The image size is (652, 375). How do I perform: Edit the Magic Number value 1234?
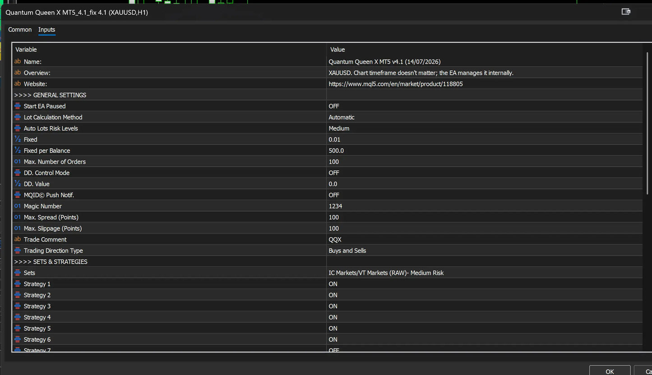[x=485, y=206]
